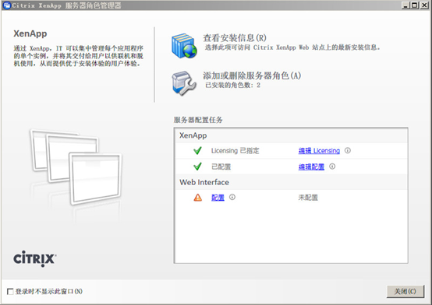The height and width of the screenshot is (305, 432).
Task: Open the View installation information books-and-globe icon
Action: (184, 46)
